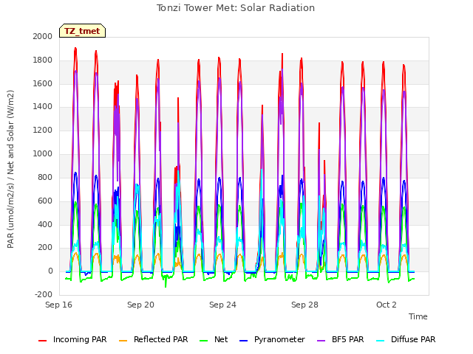The height and width of the screenshot is (354, 473).
Task: Click the Sep 20 x-axis tick label
Action: click(140, 305)
